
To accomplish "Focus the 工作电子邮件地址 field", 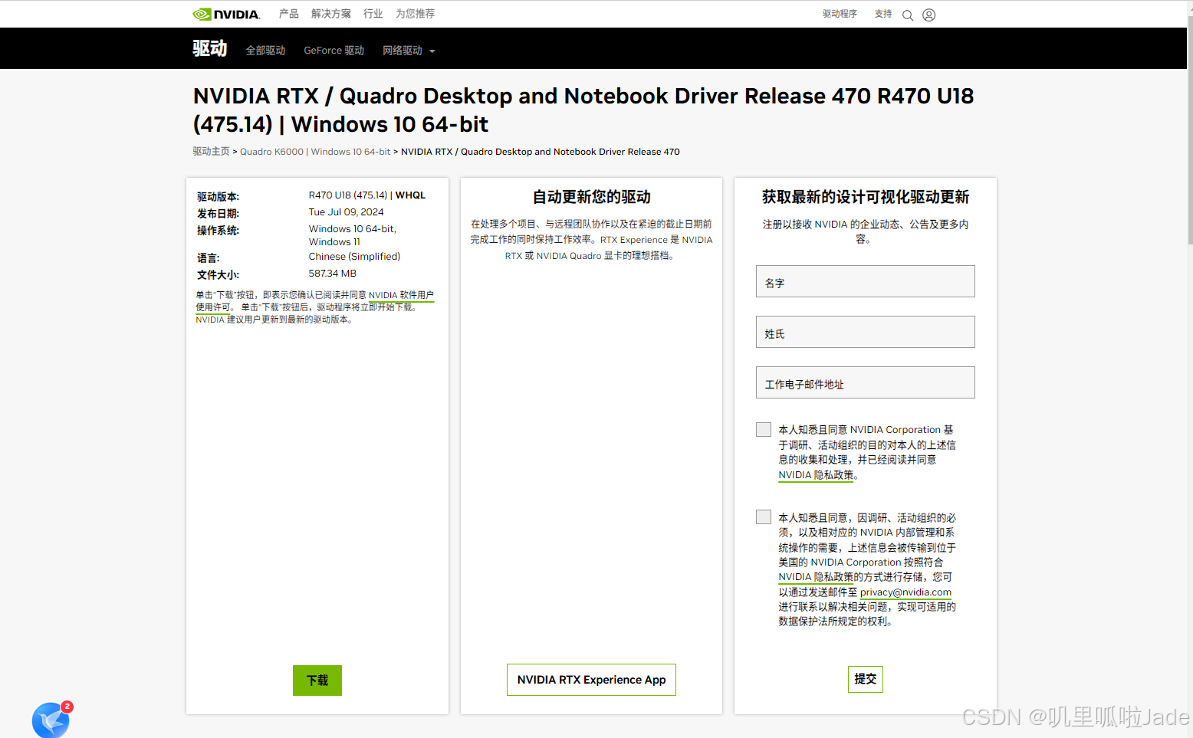I will 866,382.
